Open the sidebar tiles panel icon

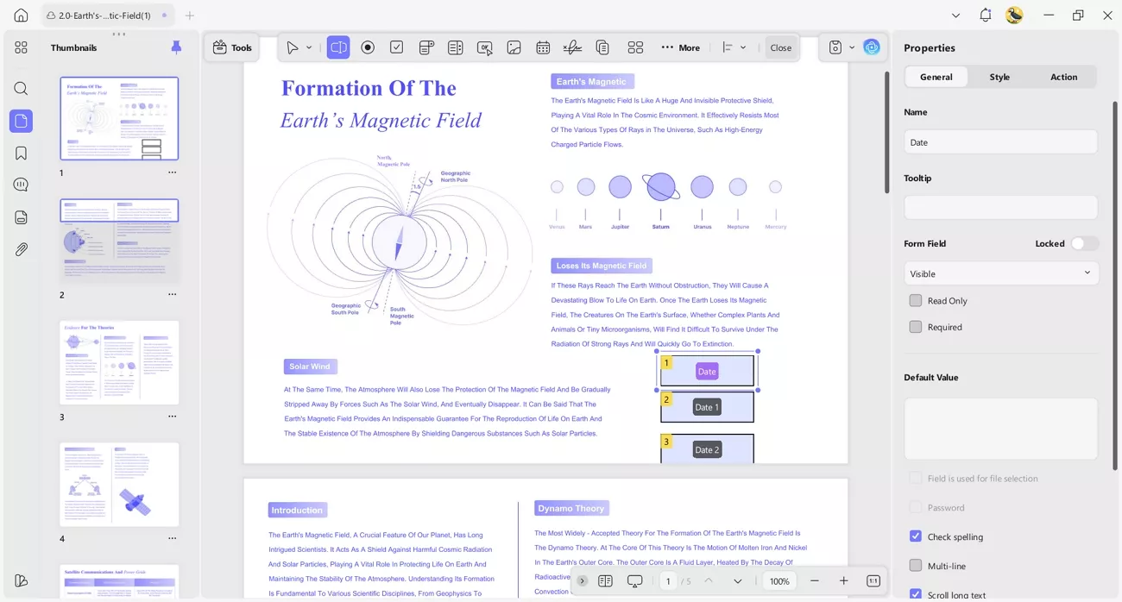click(x=21, y=47)
